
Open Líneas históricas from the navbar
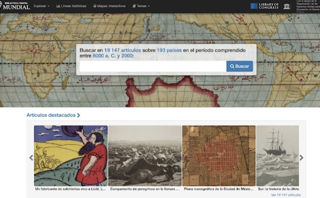pyautogui.click(x=71, y=6)
